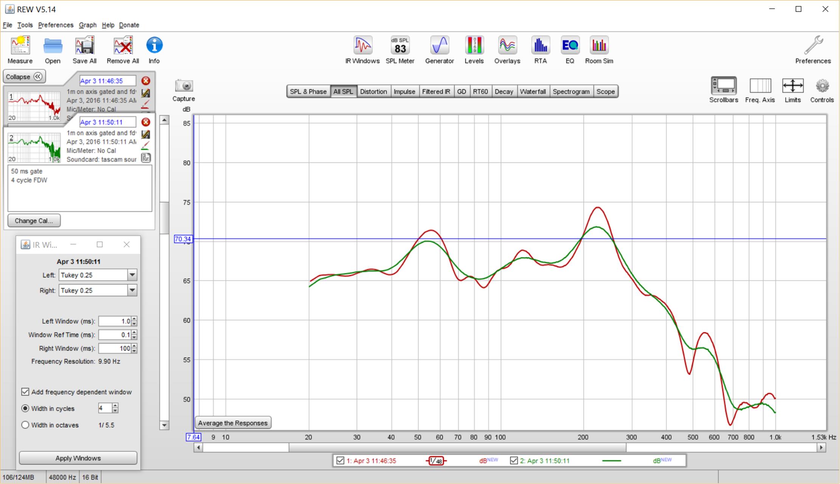Image resolution: width=840 pixels, height=484 pixels.
Task: Switch to Spectrogram tab
Action: [x=571, y=91]
